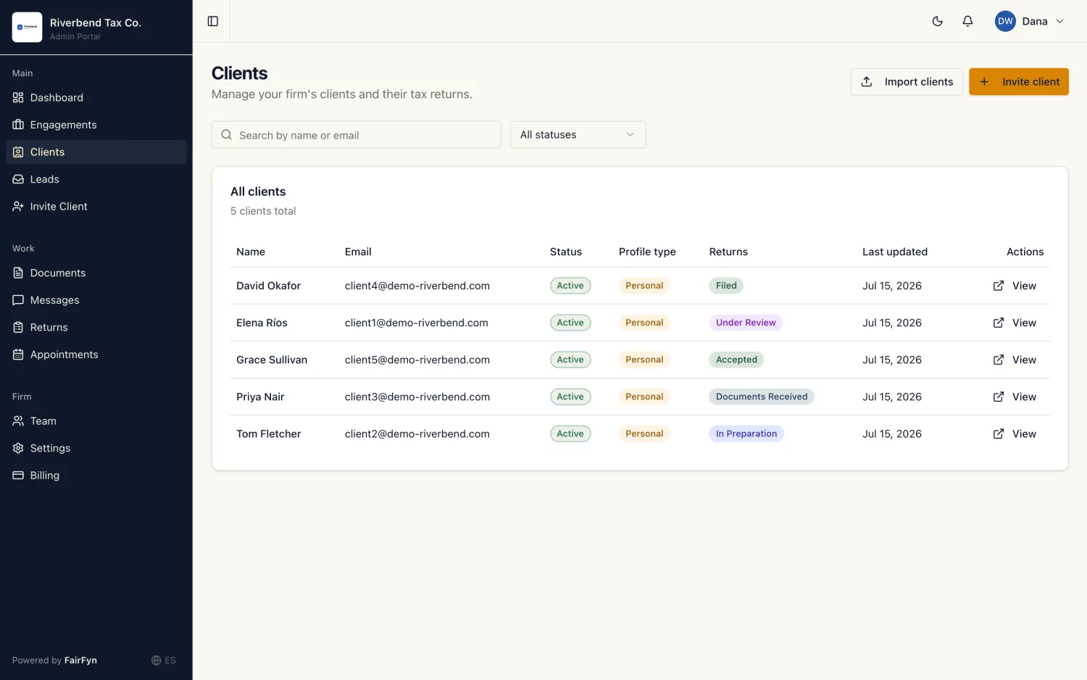
Task: Open Documents in the sidebar
Action: (96, 273)
